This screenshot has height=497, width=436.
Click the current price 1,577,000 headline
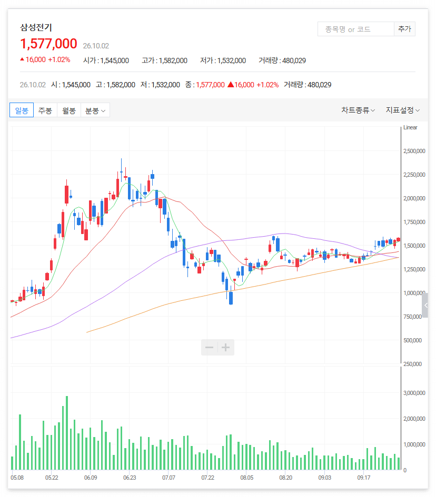(x=48, y=44)
